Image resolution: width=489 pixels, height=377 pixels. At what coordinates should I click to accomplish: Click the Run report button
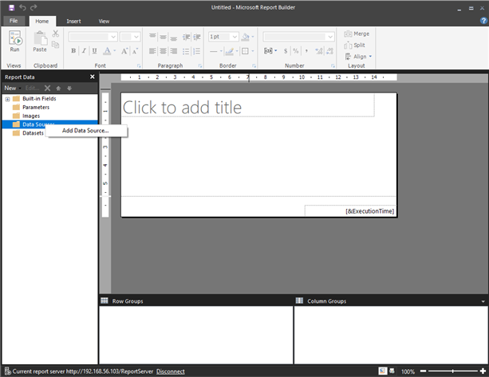(x=14, y=41)
